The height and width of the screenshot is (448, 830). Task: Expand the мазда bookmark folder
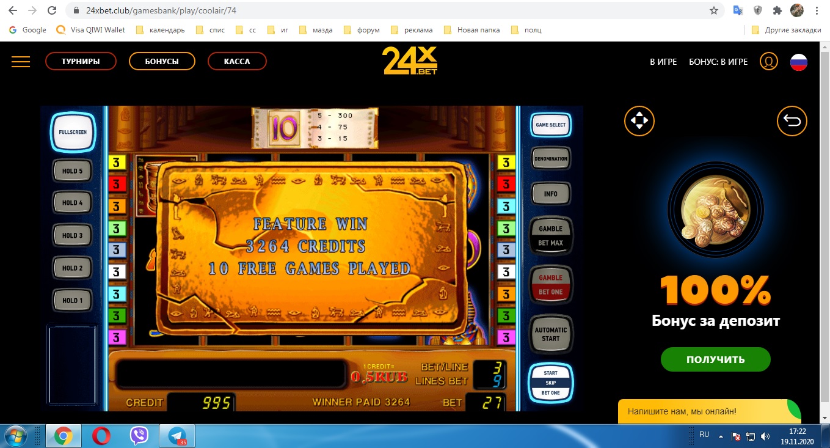(316, 30)
